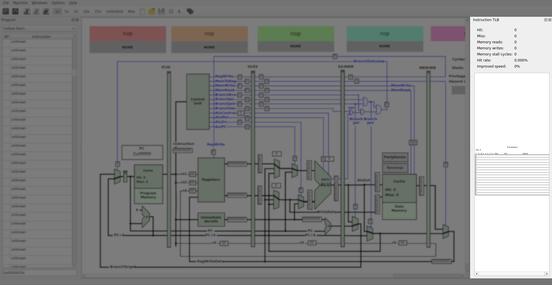Open the Help menu
The height and width of the screenshot is (285, 552).
pyautogui.click(x=73, y=3)
